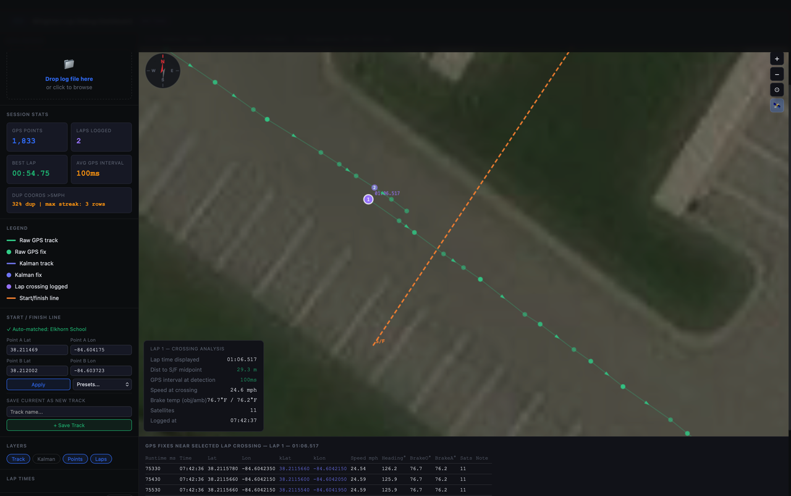Click the 'Runtime ms' column header
The image size is (791, 496).
[161, 458]
